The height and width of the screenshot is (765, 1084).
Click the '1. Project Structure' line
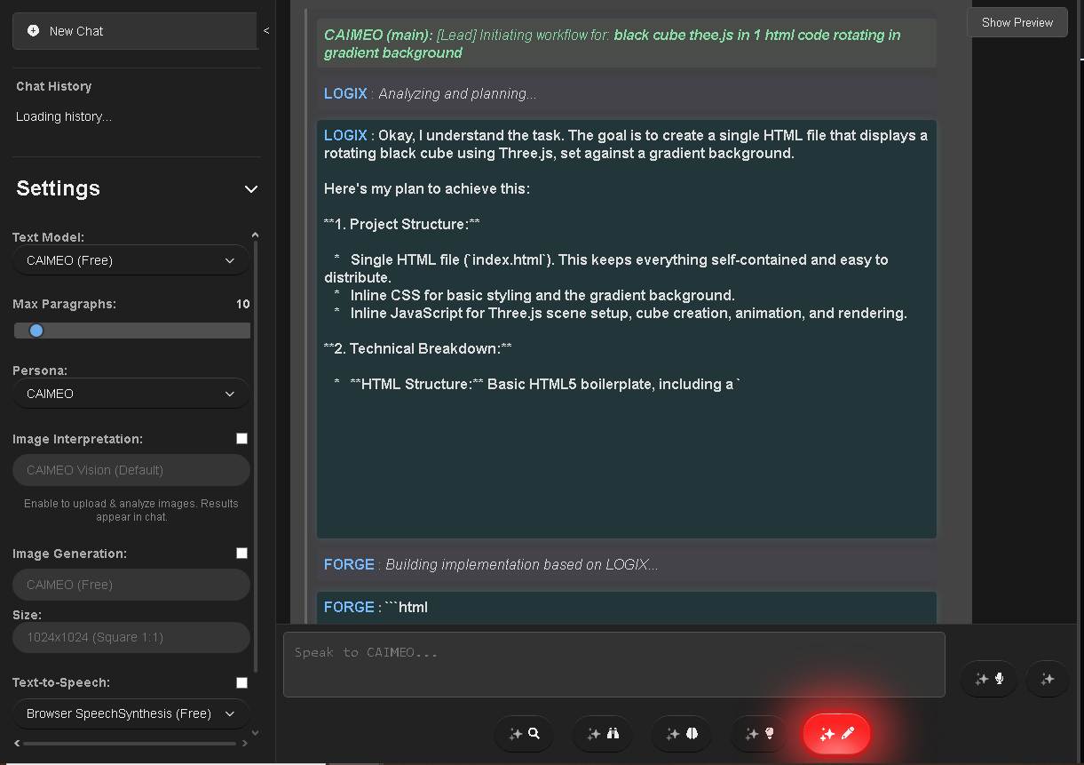click(x=402, y=224)
